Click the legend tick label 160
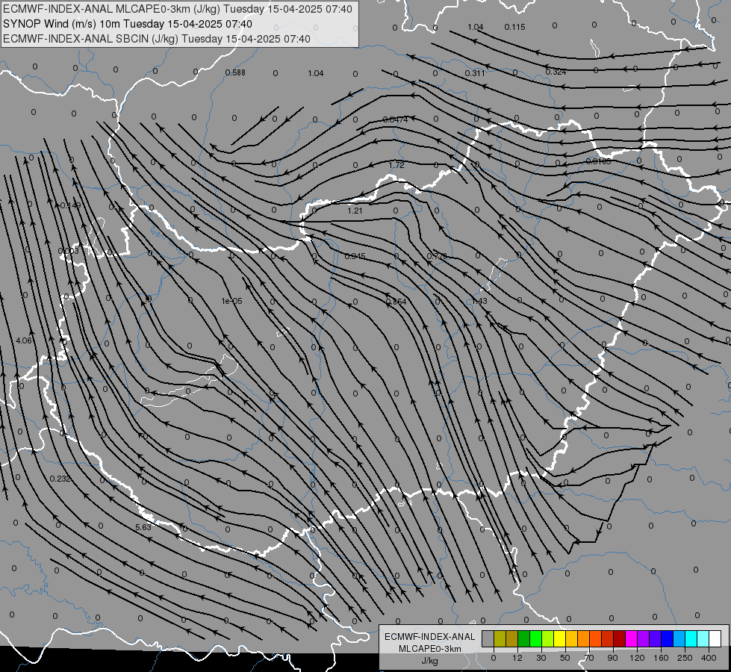This screenshot has height=672, width=731. 661,658
